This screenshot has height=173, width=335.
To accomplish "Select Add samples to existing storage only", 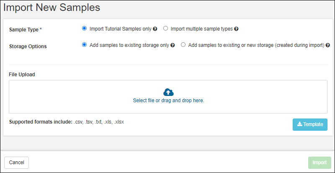I will pyautogui.click(x=84, y=44).
